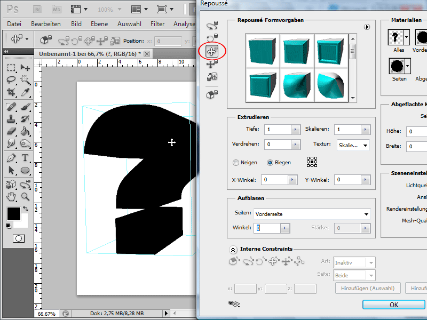427x320 pixels.
Task: Close the Unbenannt-1 document tab
Action: (x=147, y=54)
